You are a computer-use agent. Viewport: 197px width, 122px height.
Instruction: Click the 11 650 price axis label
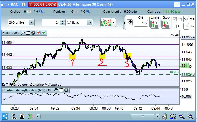187,45
